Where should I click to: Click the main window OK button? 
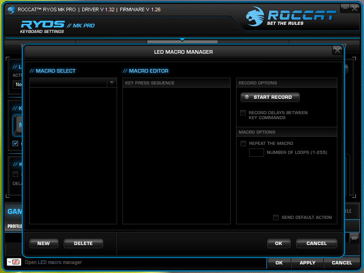coord(279,263)
